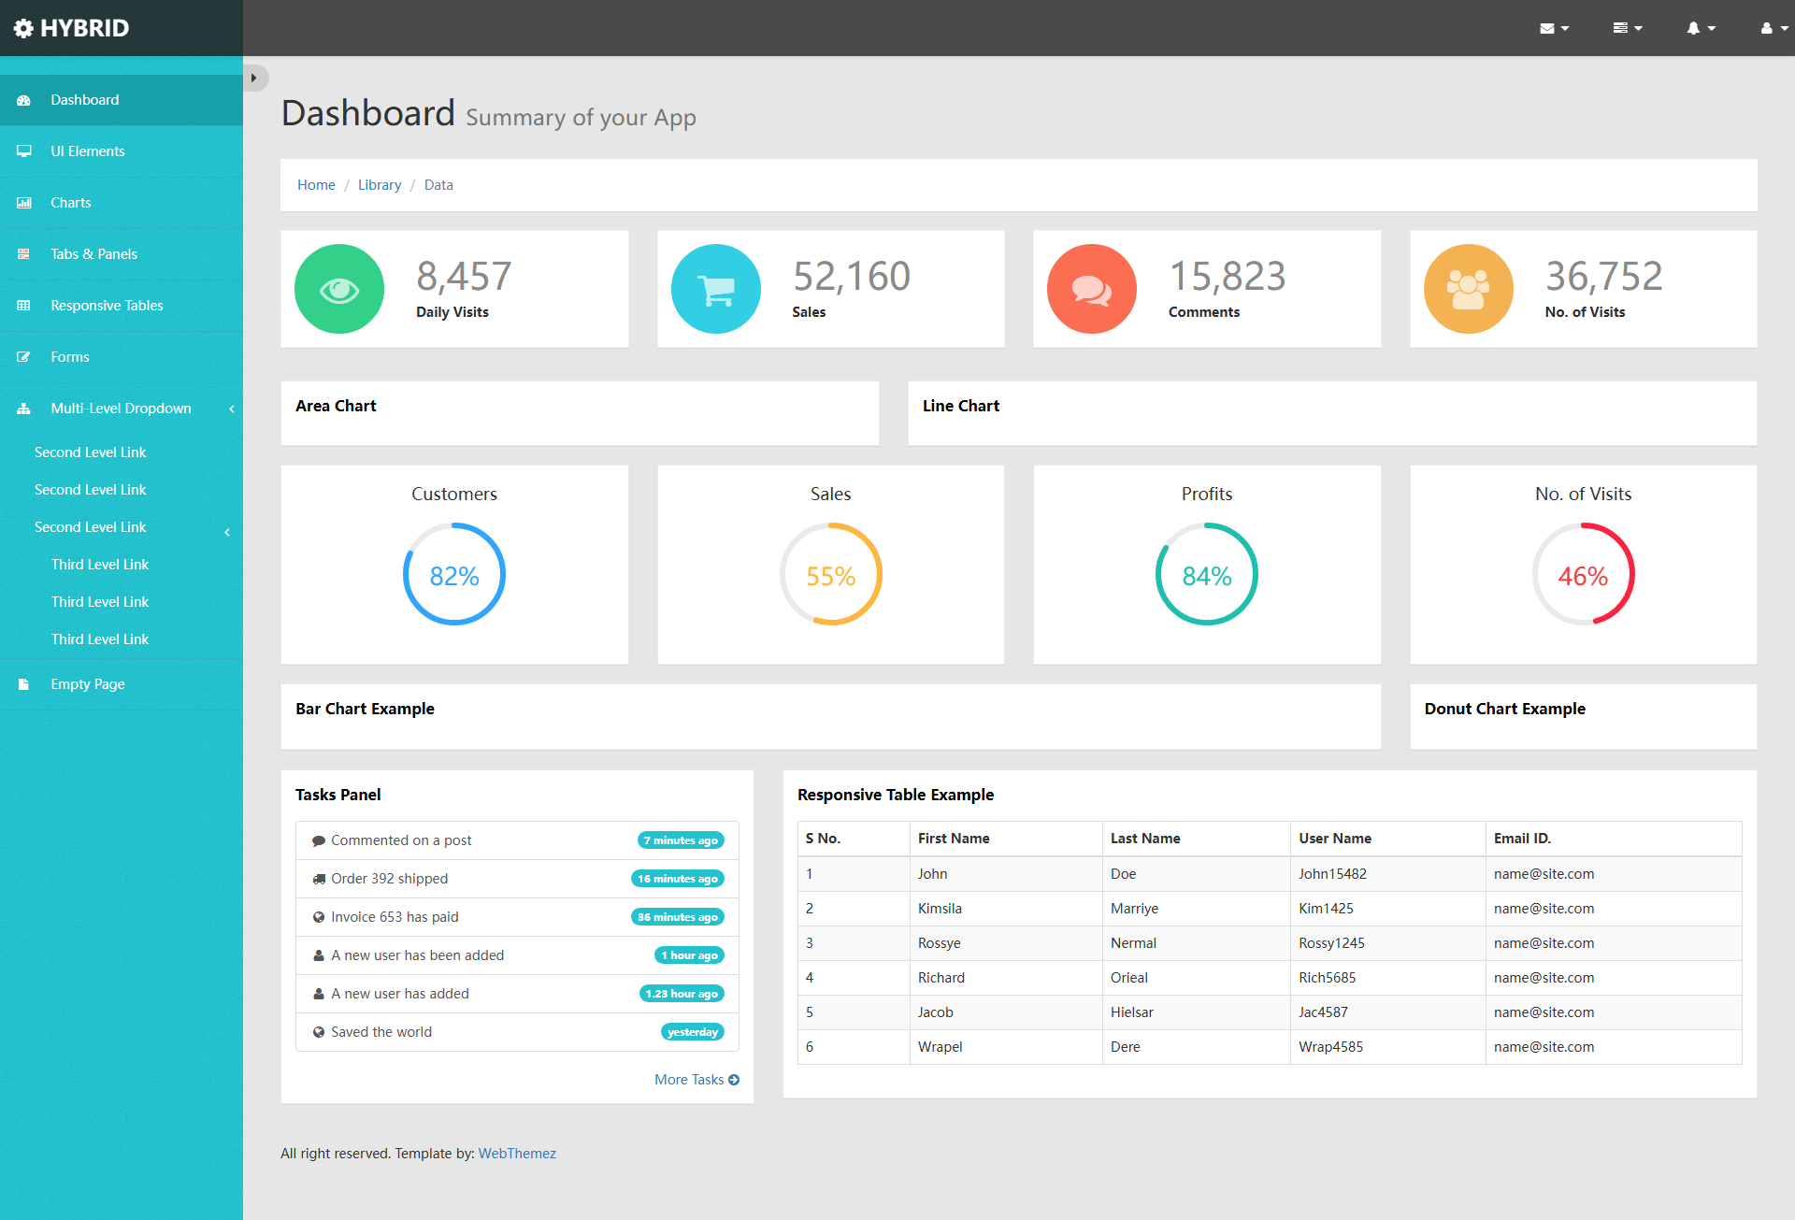Open the More Tasks link

point(696,1080)
